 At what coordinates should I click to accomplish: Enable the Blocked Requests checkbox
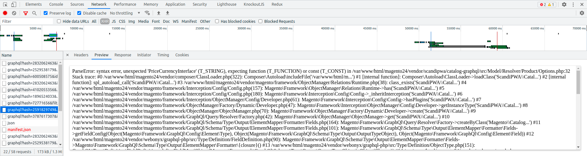(260, 21)
